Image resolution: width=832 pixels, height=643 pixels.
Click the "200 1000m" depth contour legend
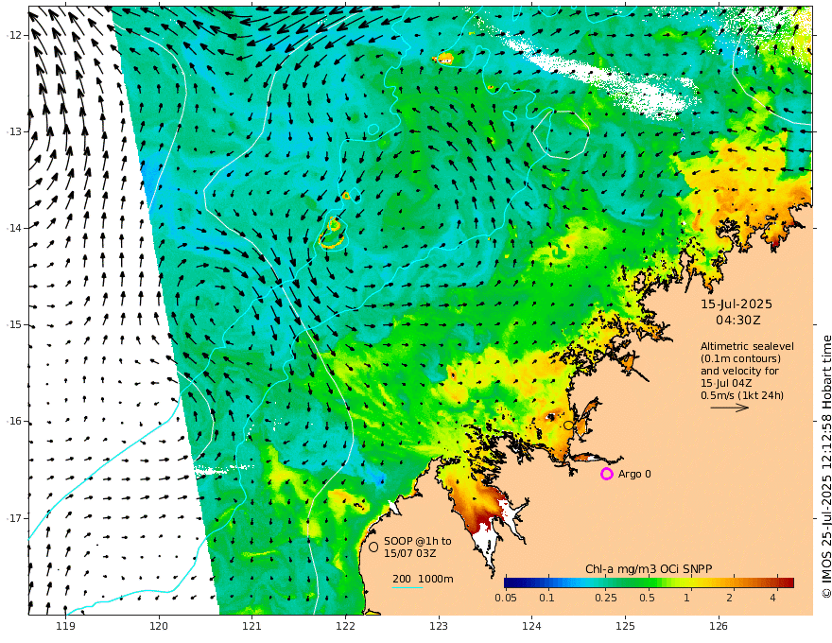coord(423,579)
